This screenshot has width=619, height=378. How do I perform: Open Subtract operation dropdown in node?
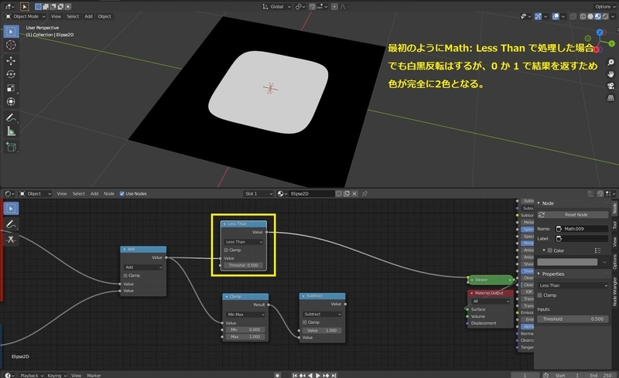pyautogui.click(x=322, y=314)
